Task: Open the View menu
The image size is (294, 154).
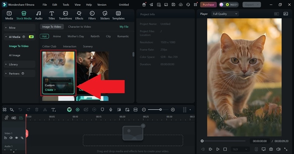Action: pos(78,5)
